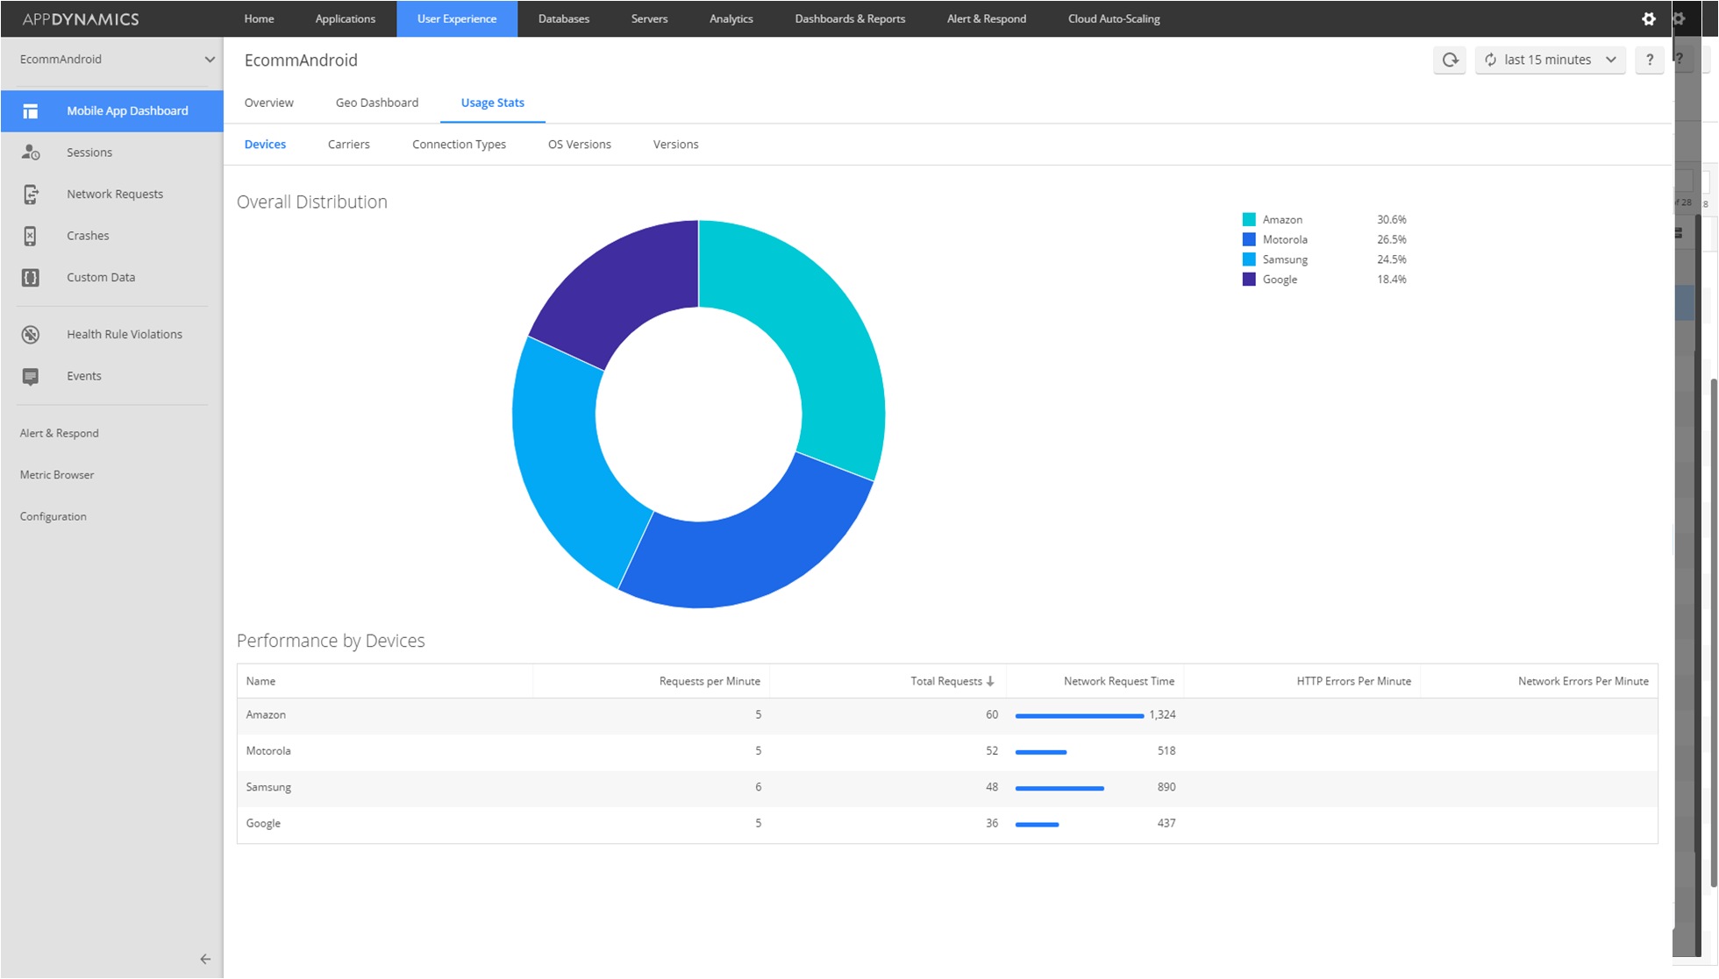Select the Carriers sub-tab
This screenshot has height=979, width=1719.
348,145
